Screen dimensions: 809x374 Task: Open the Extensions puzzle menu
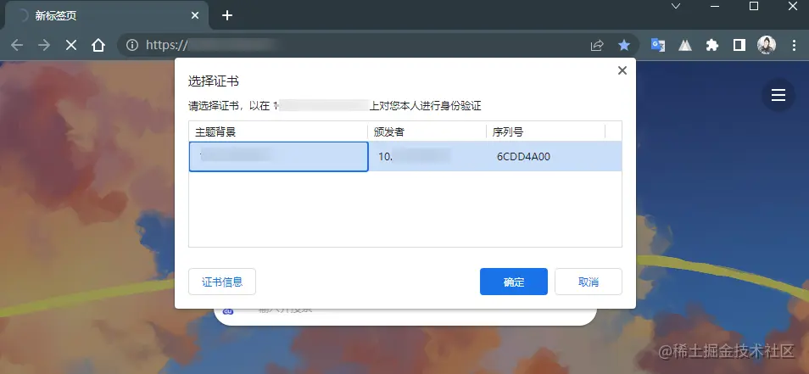(x=712, y=46)
